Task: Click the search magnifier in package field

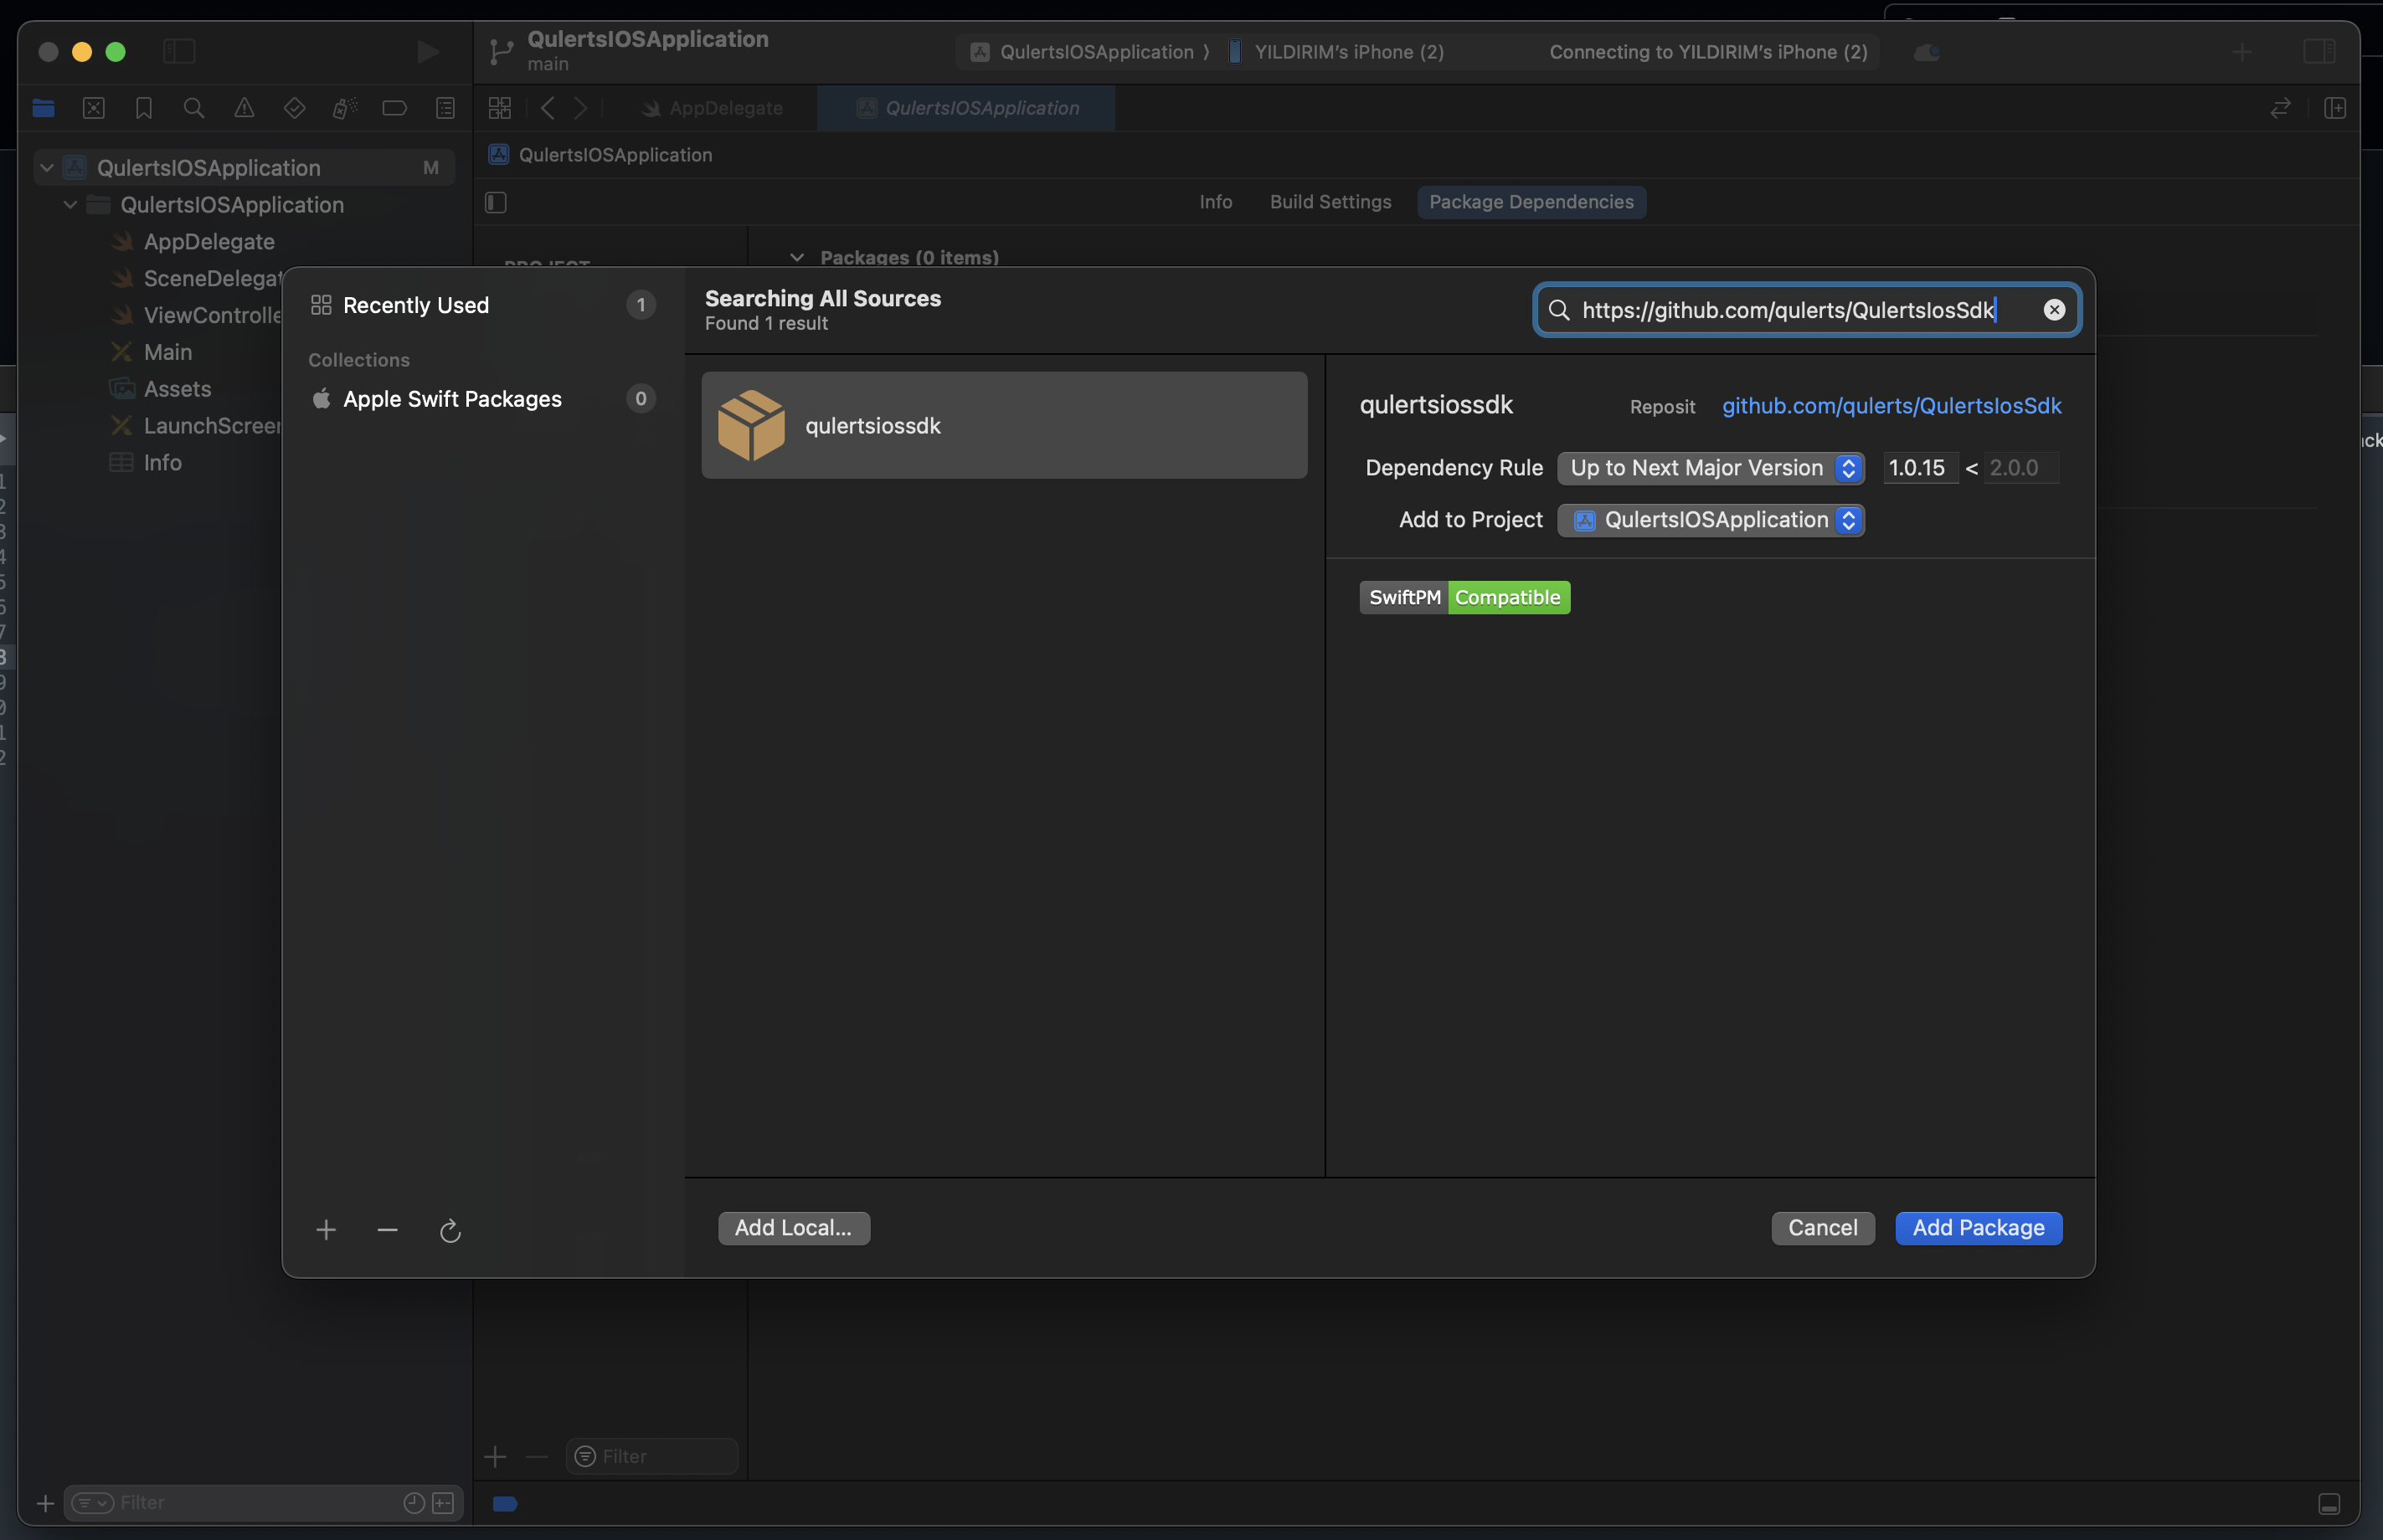Action: pos(1558,310)
